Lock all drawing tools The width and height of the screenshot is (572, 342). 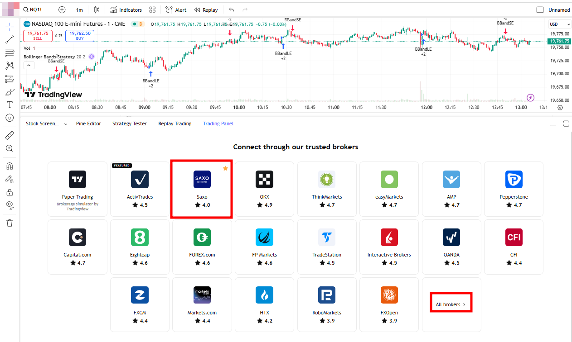point(10,192)
